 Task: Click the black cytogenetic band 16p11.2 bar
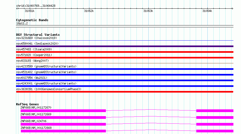pyautogui.click(x=125, y=26)
